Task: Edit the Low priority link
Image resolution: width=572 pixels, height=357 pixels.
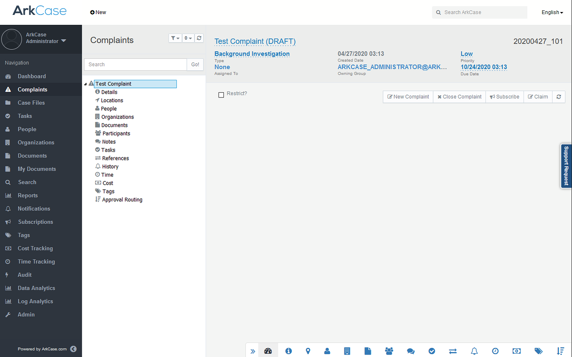Action: [x=467, y=54]
